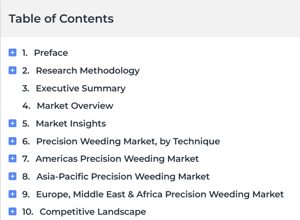Expand Americas Precision Weeding Market plus icon
This screenshot has width=300, height=220.
[13, 159]
